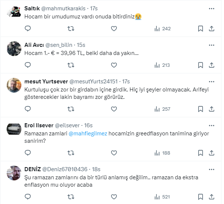Reply to DENİZ's tweet

tap(28, 197)
